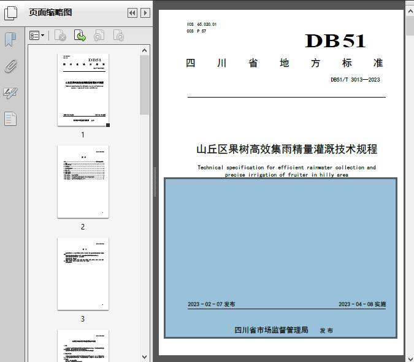Click the Extract Pages icon with green arrow
Screen dimensions: 414x362
click(80, 36)
